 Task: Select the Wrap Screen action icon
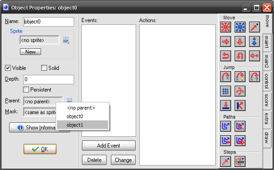(x=240, y=91)
